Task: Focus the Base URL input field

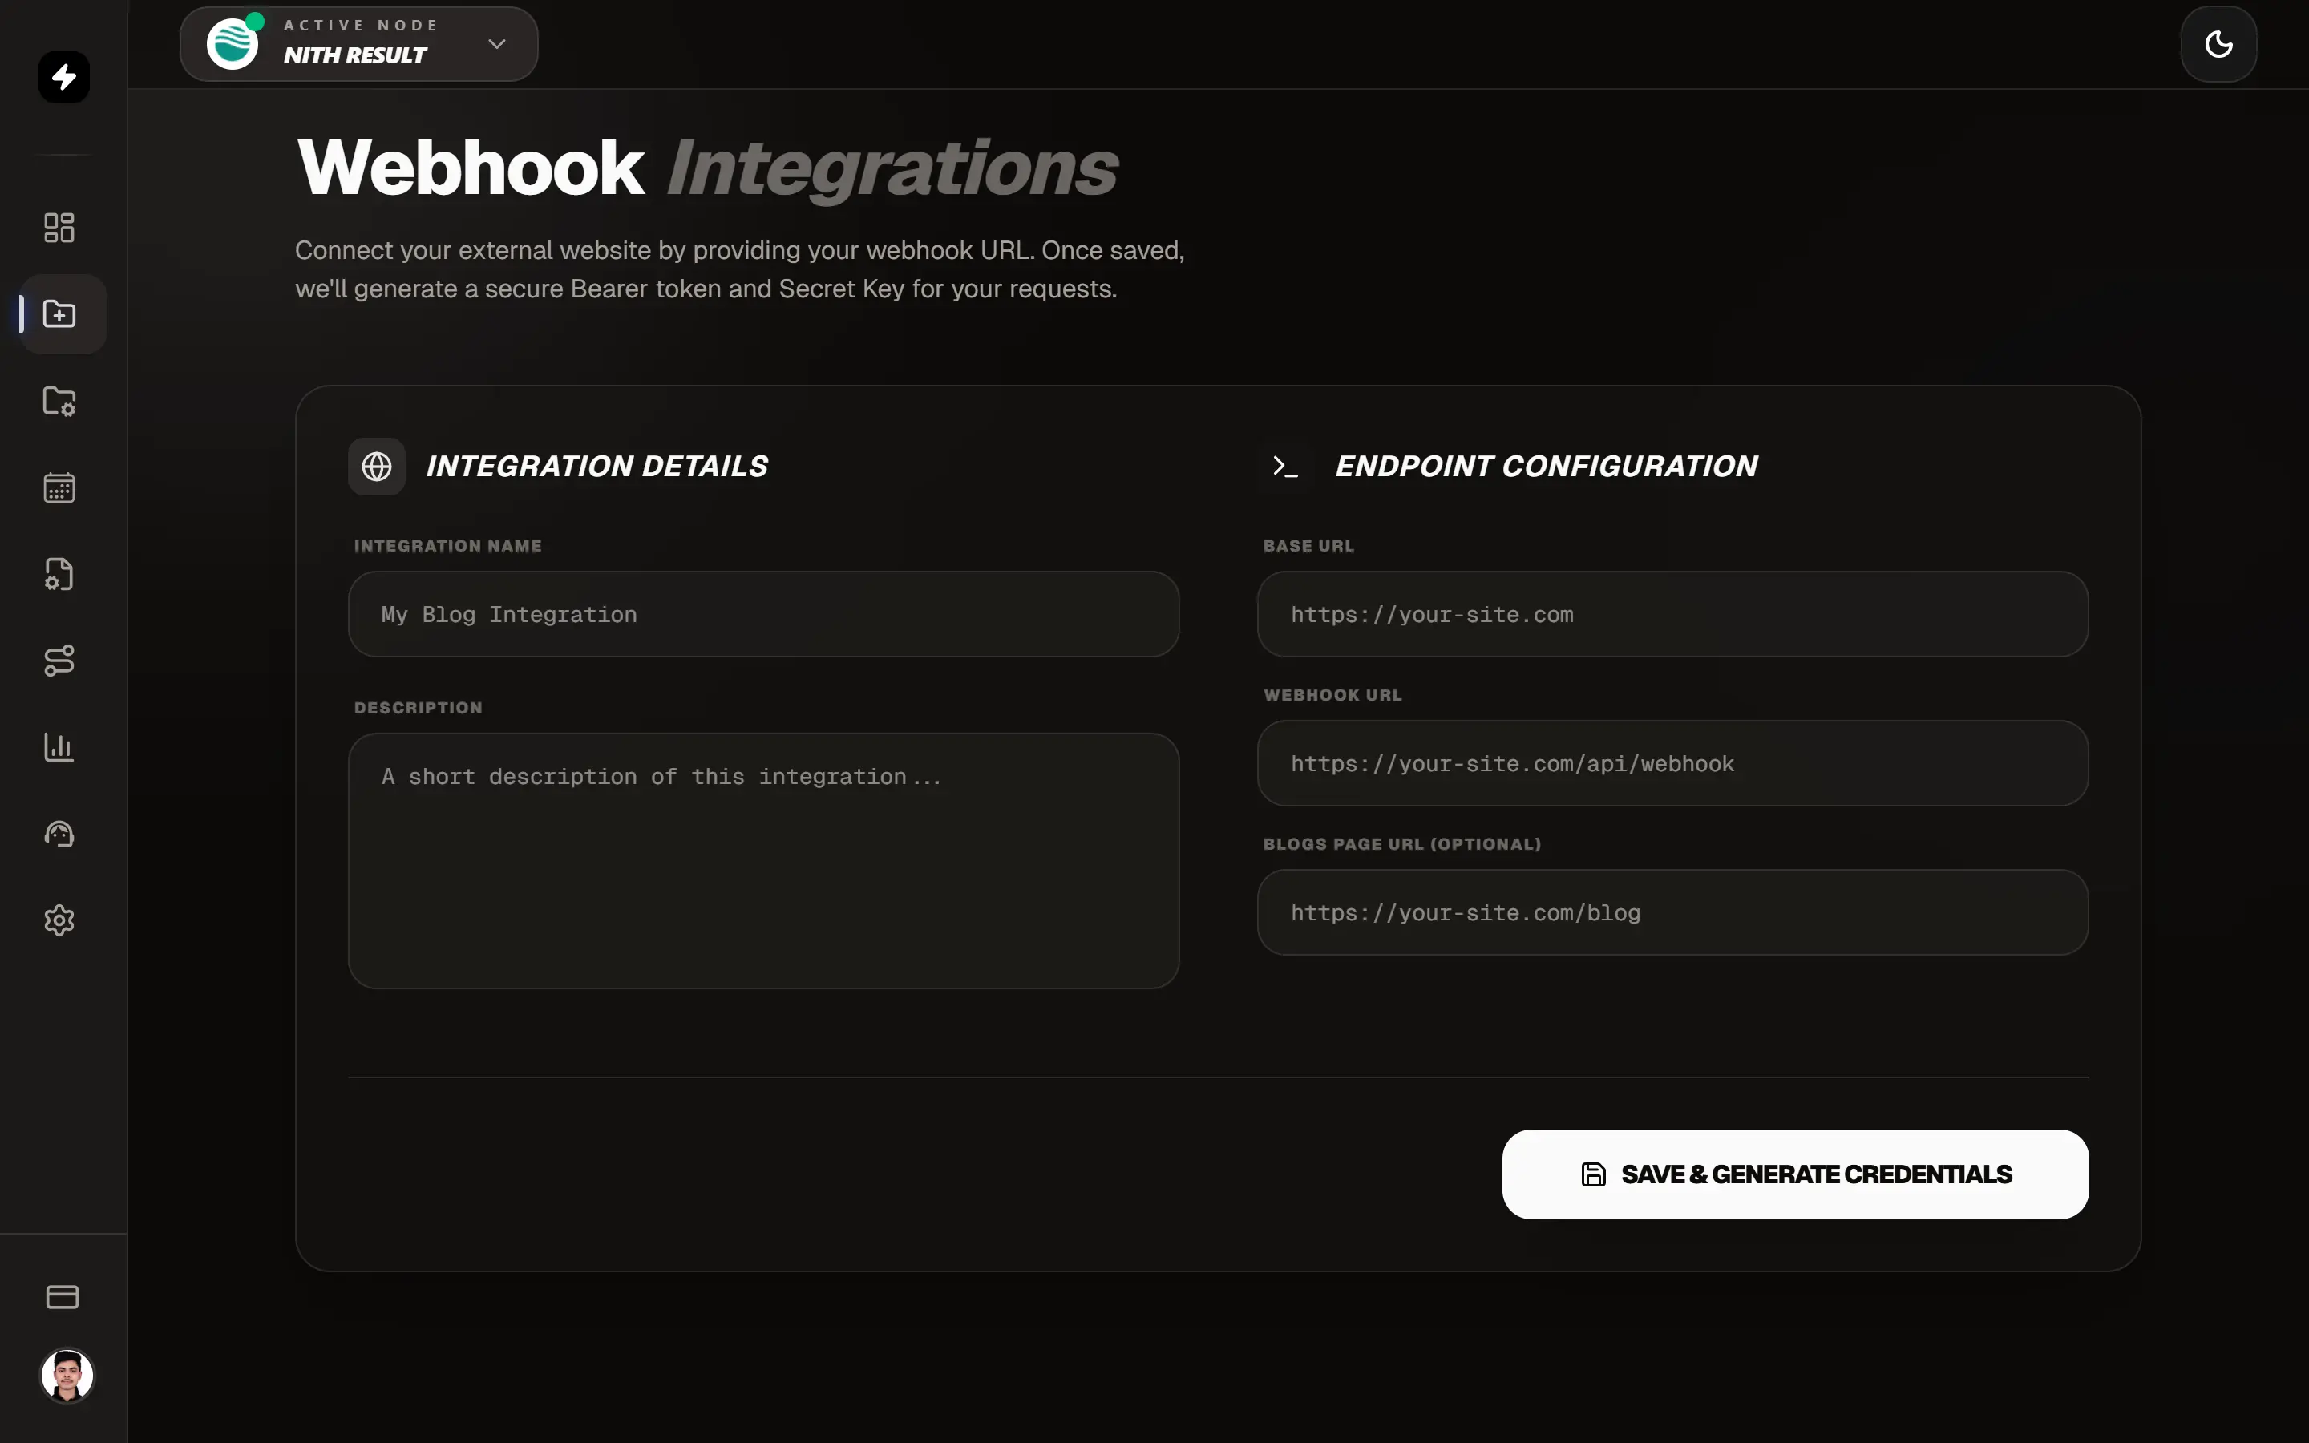Action: (1672, 615)
